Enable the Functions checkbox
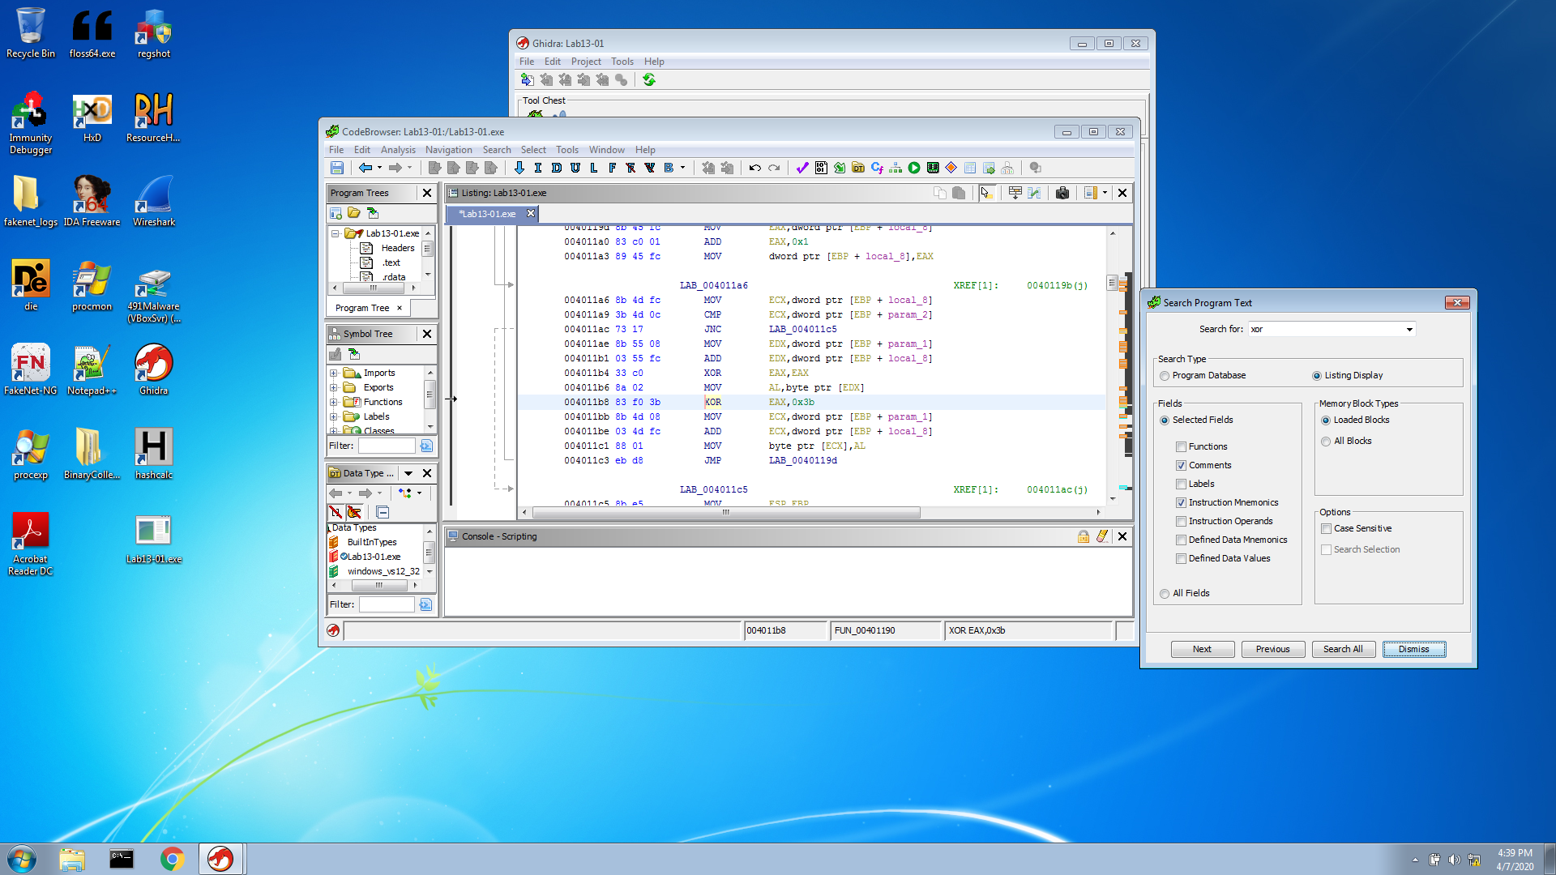This screenshot has width=1556, height=875. click(x=1181, y=447)
